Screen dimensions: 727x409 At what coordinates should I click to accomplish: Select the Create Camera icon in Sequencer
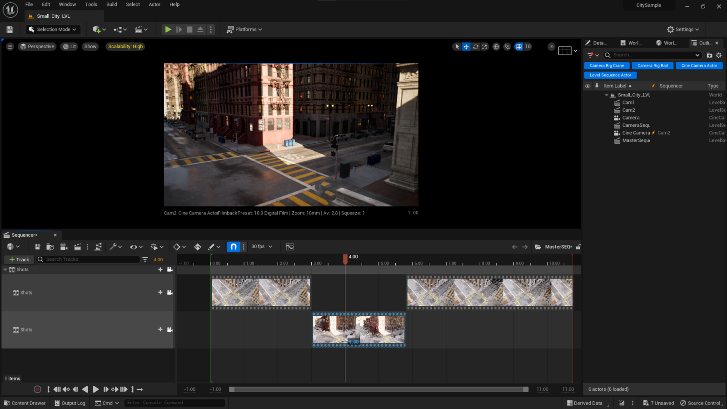[x=64, y=246]
